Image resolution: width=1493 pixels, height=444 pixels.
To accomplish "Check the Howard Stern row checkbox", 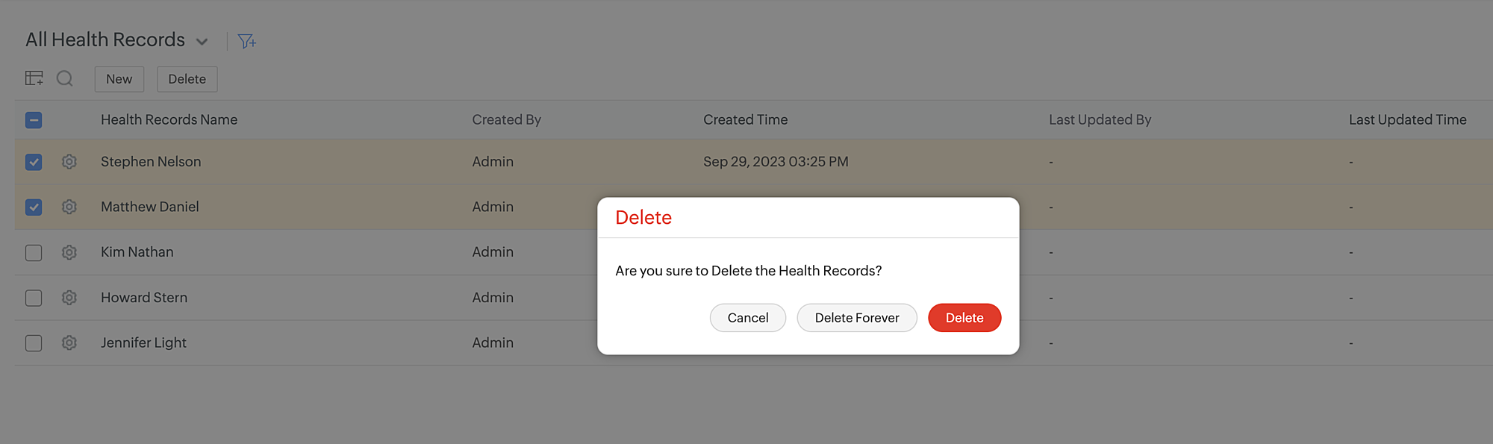I will point(34,298).
